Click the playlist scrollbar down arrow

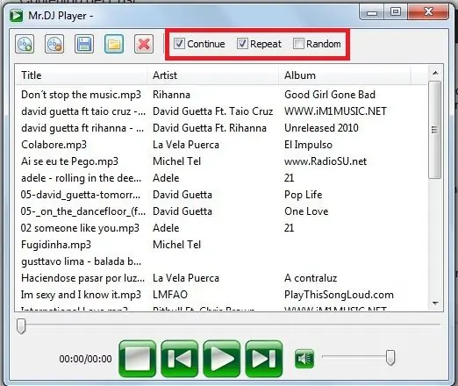click(435, 304)
